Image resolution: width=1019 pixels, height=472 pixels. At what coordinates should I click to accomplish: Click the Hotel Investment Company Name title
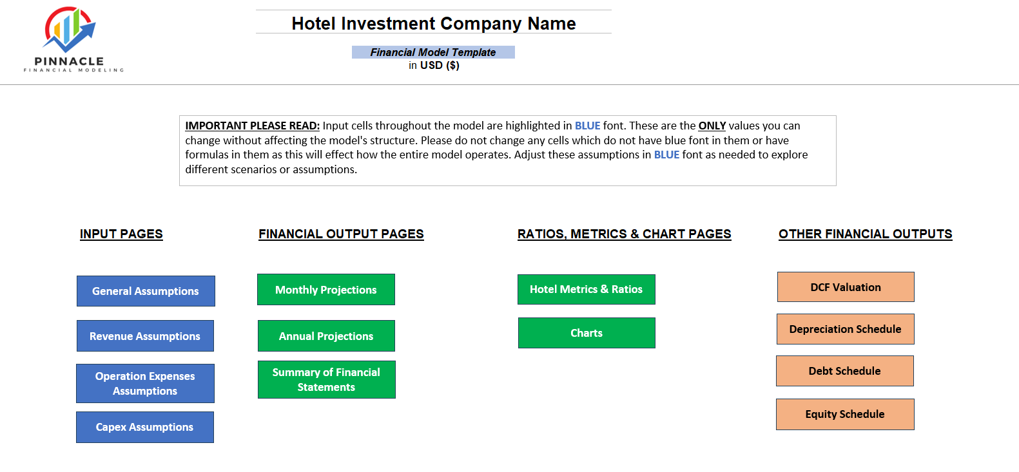pyautogui.click(x=434, y=23)
